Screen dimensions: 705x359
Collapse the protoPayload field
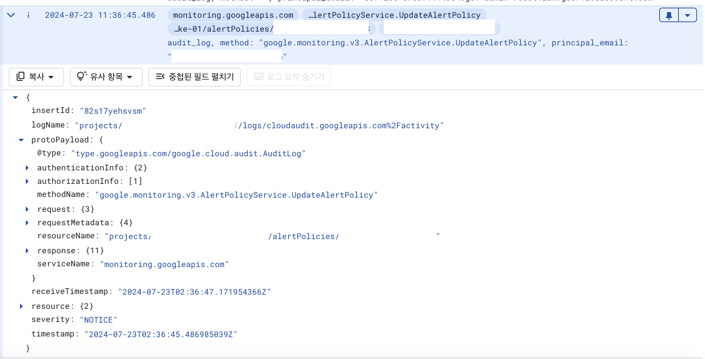21,140
